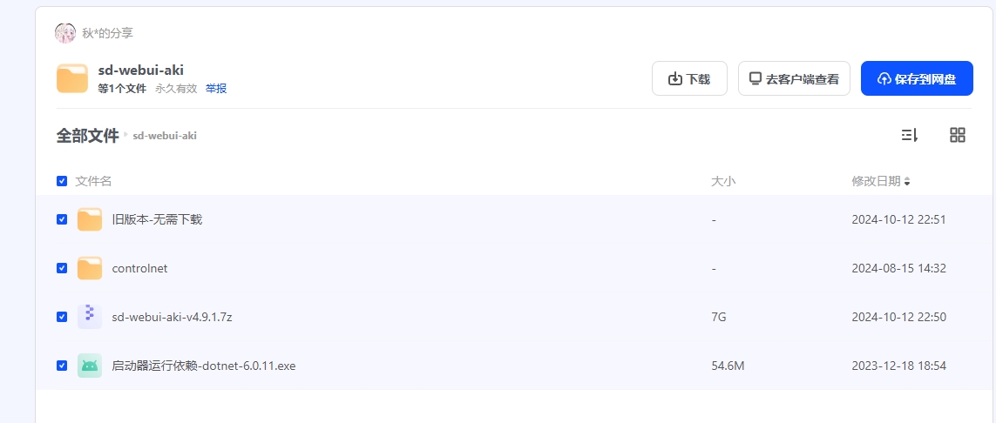The image size is (996, 423).
Task: Uncheck the sd-webui-aki-v4.9.1.7z checkbox
Action: pyautogui.click(x=62, y=317)
